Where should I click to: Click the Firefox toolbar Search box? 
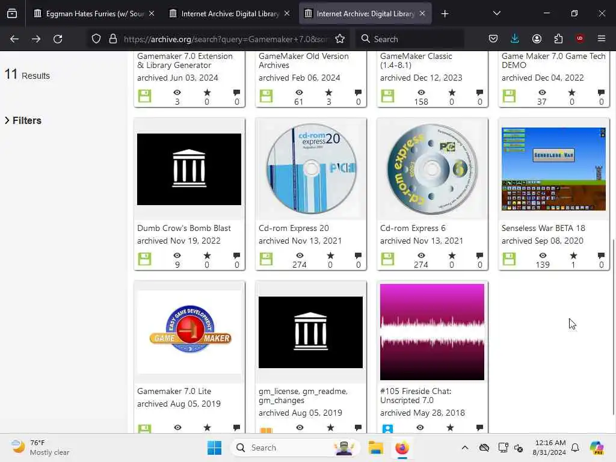click(410, 39)
